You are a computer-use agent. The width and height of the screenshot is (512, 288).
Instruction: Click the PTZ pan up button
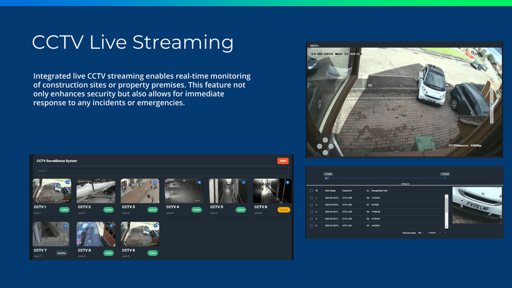pyautogui.click(x=324, y=140)
